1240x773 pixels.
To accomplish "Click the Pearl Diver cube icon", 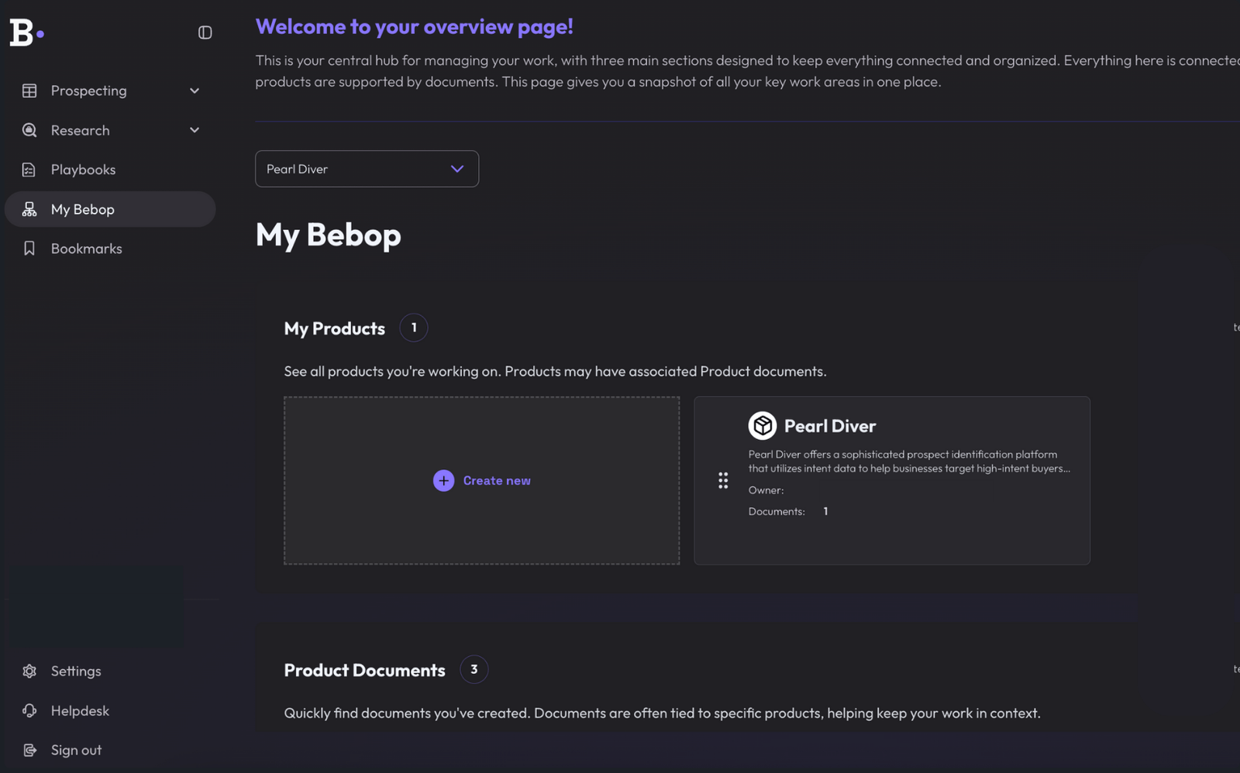I will coord(763,425).
